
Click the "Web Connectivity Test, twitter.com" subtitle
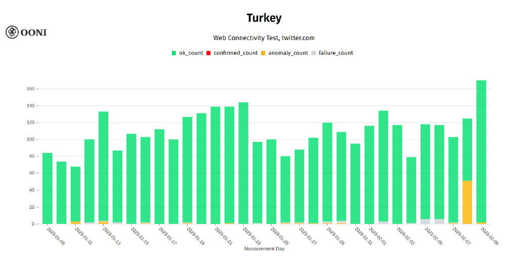(264, 38)
